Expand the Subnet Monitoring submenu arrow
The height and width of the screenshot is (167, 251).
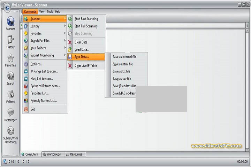pos(65,55)
